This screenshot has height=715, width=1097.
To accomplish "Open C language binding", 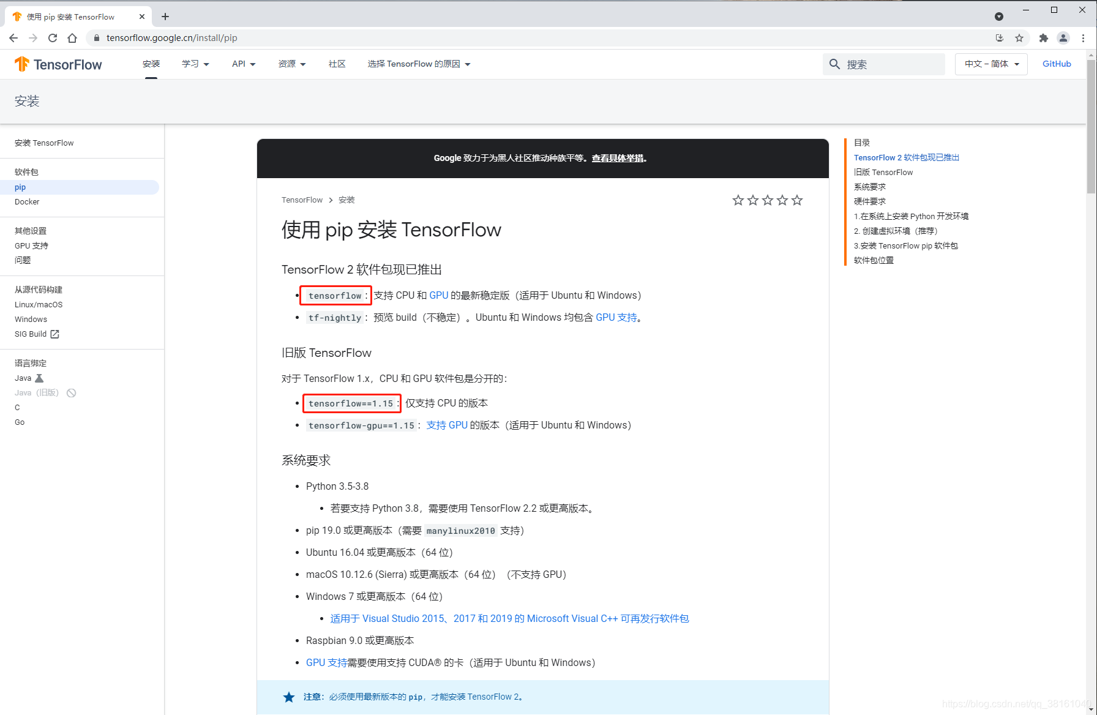I will coord(17,407).
